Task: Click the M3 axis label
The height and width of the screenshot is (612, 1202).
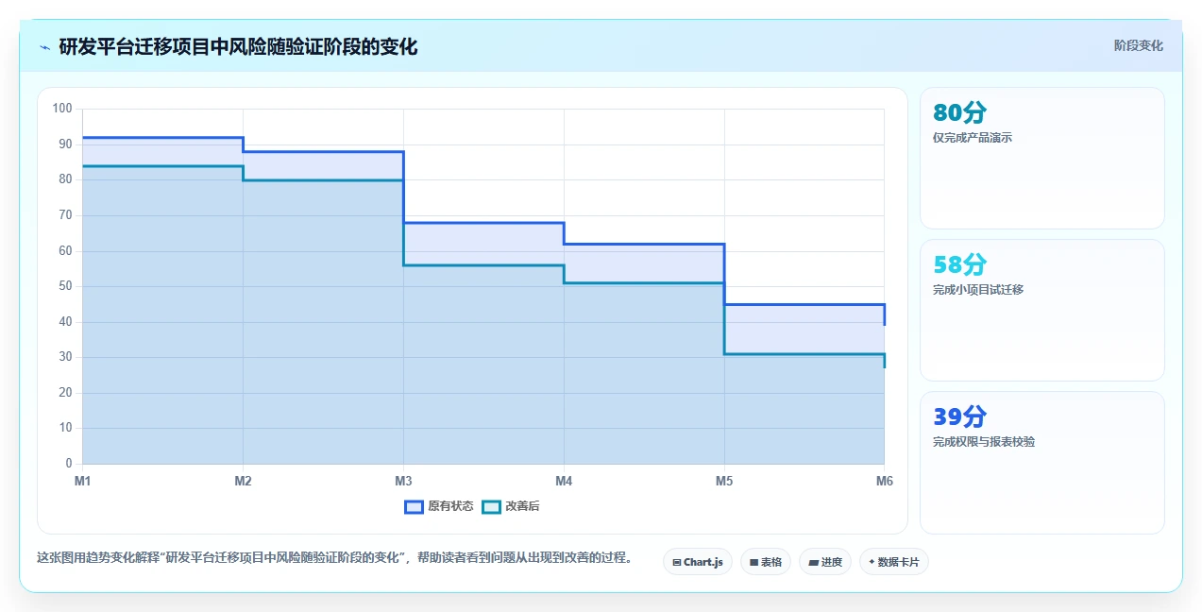Action: coord(403,481)
